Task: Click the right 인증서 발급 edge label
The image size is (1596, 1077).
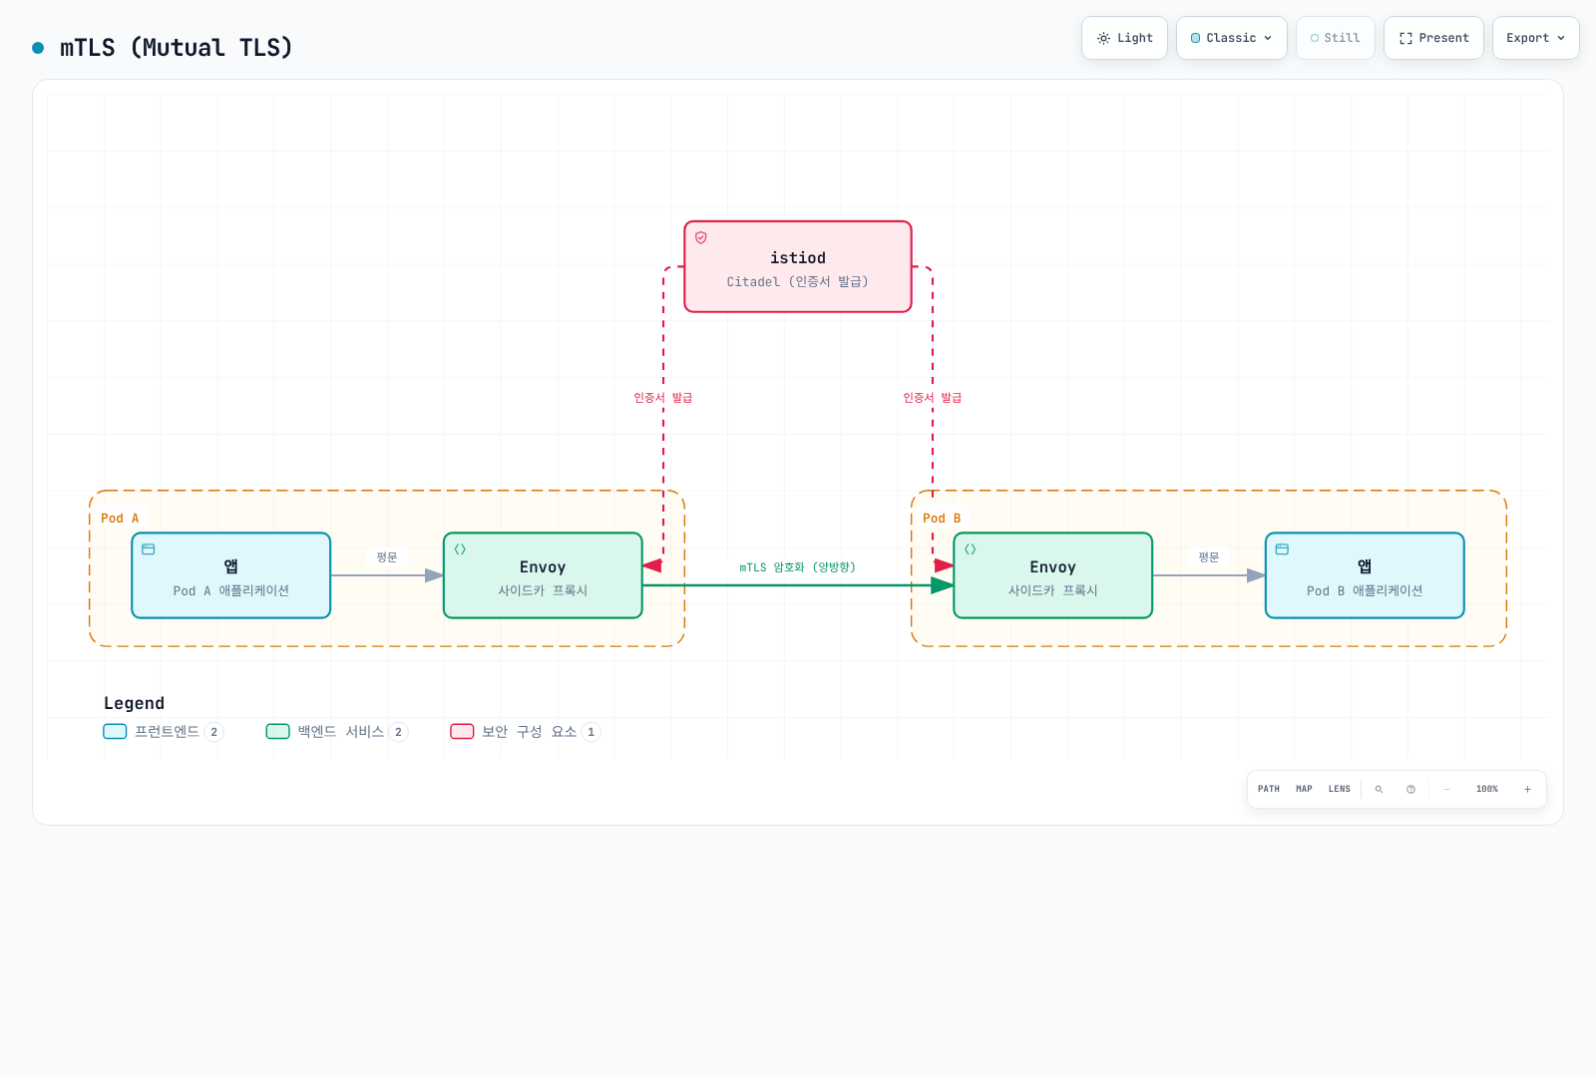Action: point(933,398)
